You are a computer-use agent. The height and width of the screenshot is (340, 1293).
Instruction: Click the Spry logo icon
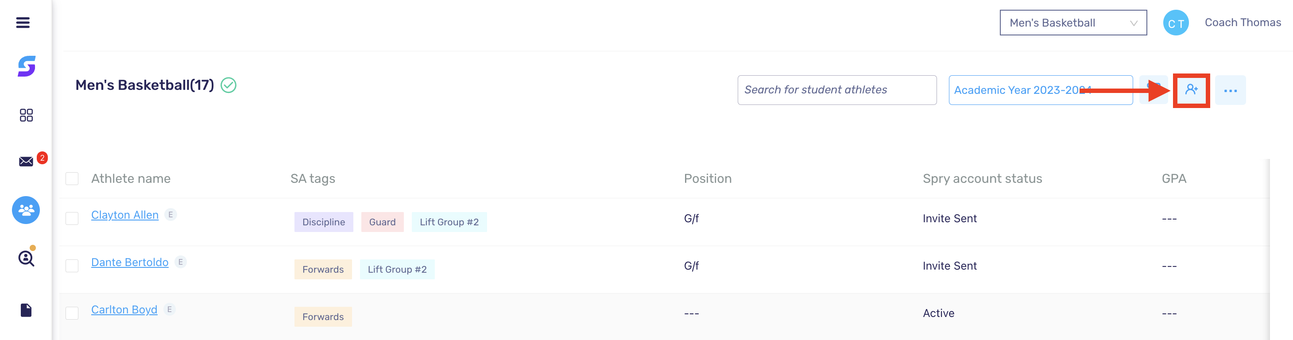[x=26, y=66]
